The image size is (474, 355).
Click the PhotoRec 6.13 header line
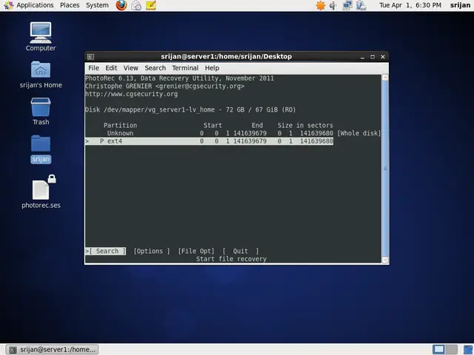click(179, 78)
